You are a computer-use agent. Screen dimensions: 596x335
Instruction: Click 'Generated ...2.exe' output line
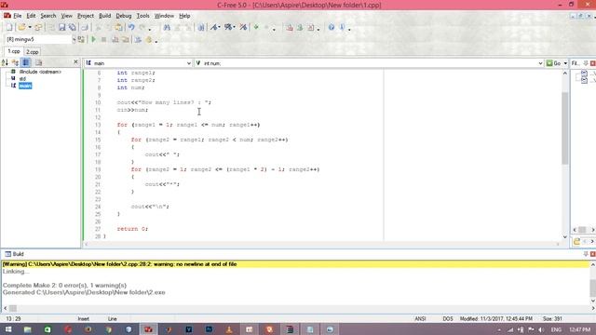click(84, 292)
